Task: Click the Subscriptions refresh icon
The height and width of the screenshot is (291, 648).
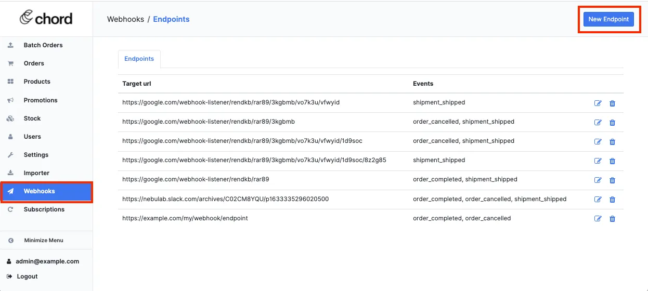Action: pos(10,209)
